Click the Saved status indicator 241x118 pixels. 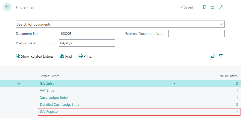coord(186,7)
